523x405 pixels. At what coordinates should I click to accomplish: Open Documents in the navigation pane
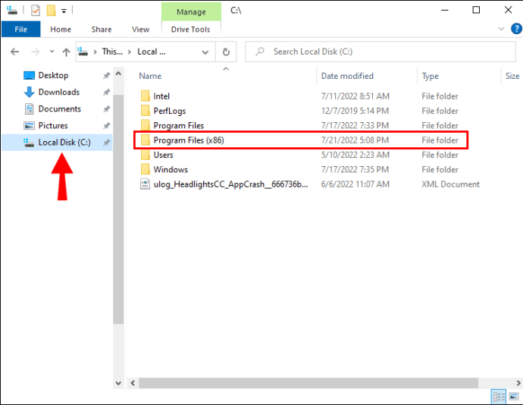[x=59, y=109]
